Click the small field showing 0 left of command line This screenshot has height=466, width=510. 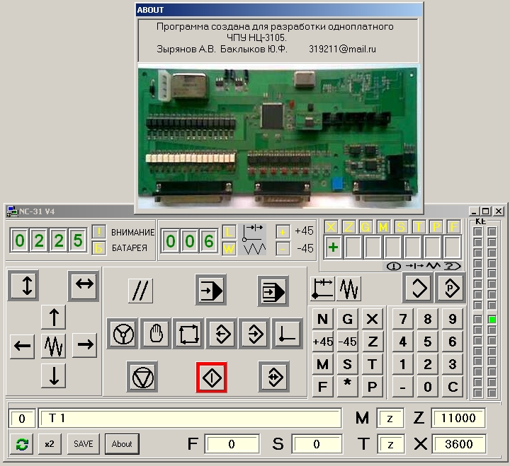click(22, 419)
